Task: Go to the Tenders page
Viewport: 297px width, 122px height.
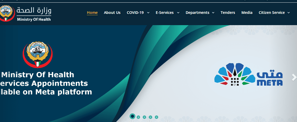Action: [228, 13]
